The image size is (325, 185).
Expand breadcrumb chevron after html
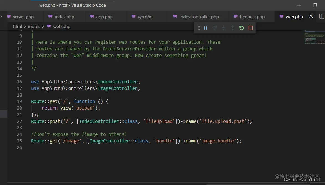(x=25, y=27)
